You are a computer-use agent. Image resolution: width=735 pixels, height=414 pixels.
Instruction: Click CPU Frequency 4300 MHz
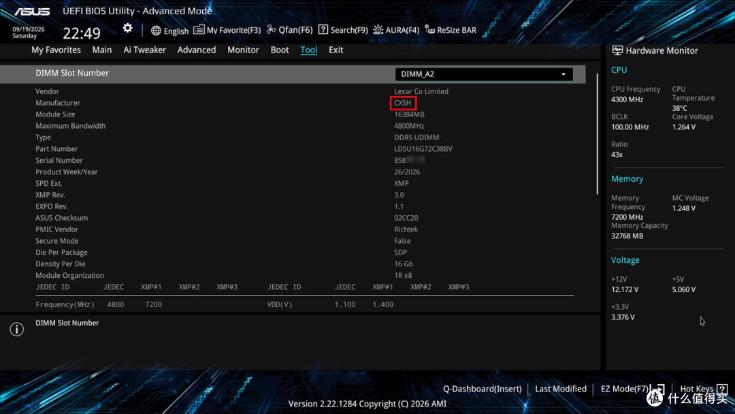point(627,99)
